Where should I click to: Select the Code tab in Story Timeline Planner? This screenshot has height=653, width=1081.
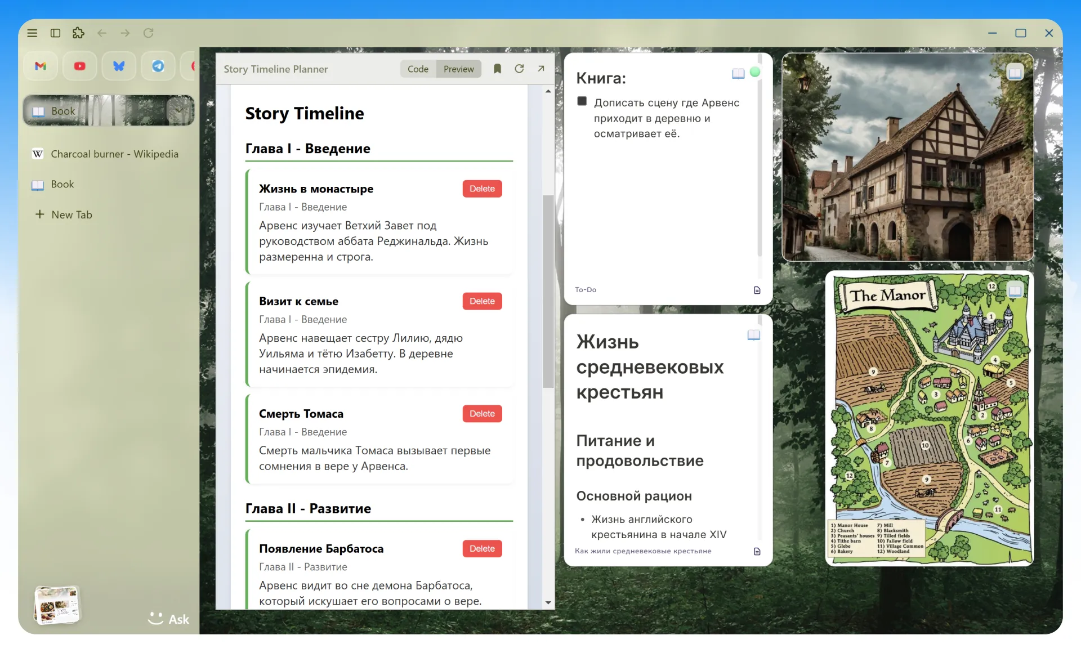[x=418, y=69]
